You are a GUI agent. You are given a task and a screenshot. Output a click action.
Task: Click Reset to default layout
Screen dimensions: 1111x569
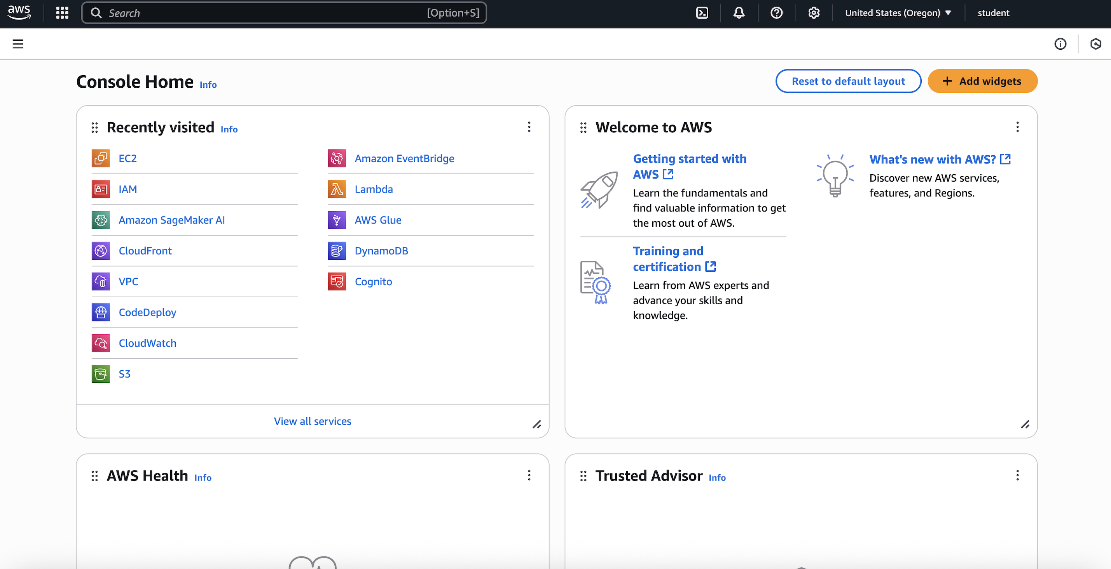point(848,81)
